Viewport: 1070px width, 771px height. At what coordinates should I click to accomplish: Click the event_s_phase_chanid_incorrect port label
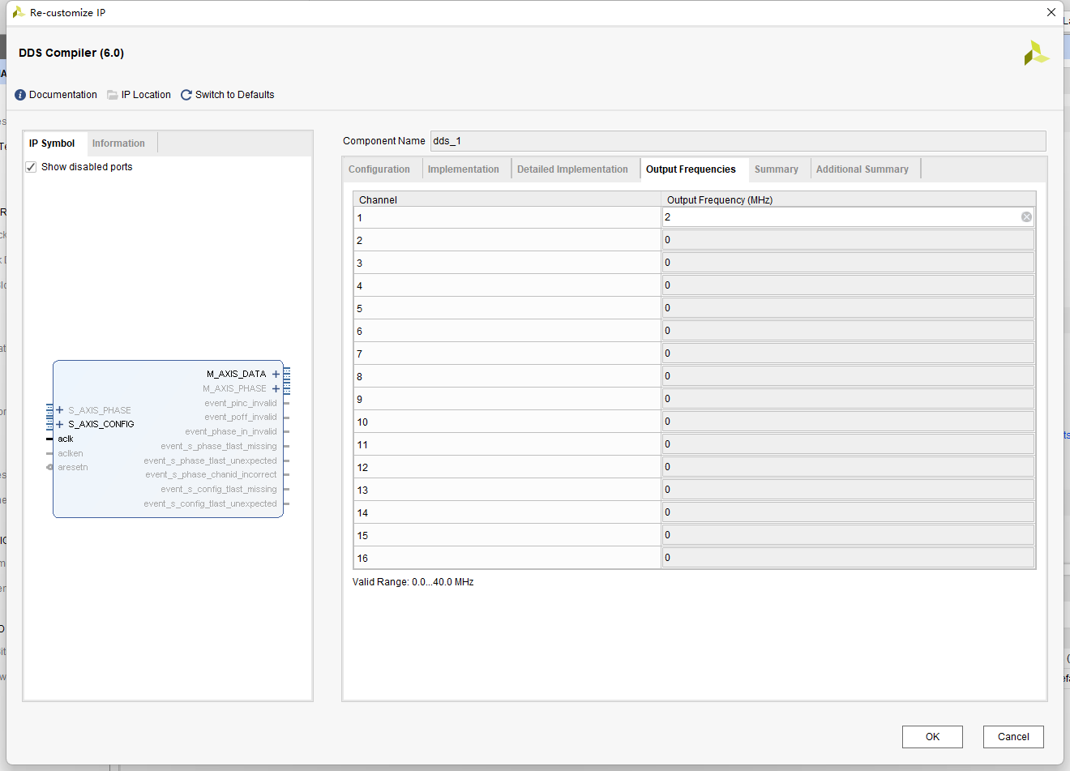point(211,474)
